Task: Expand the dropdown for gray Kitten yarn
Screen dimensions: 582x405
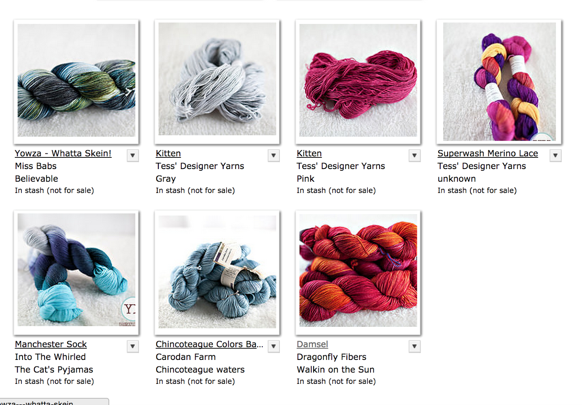Action: [274, 156]
